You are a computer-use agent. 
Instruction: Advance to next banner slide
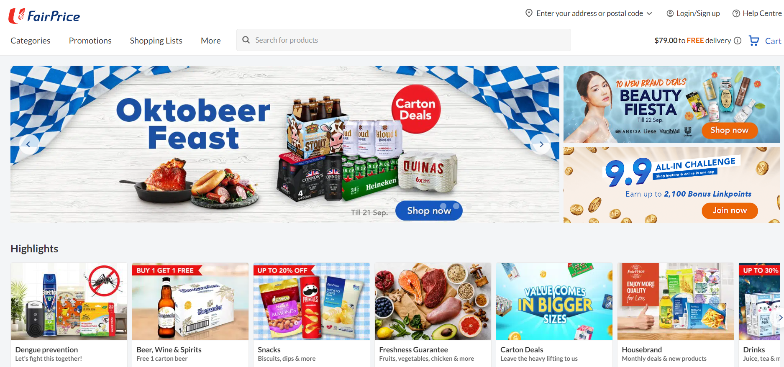pyautogui.click(x=541, y=144)
